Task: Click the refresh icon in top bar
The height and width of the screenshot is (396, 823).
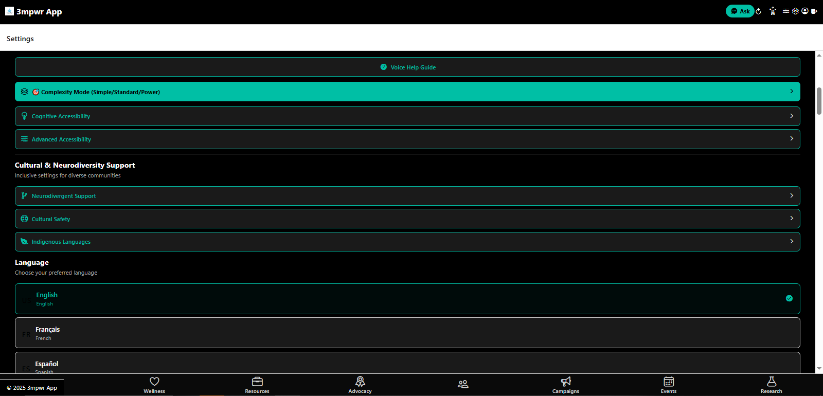Action: click(758, 11)
